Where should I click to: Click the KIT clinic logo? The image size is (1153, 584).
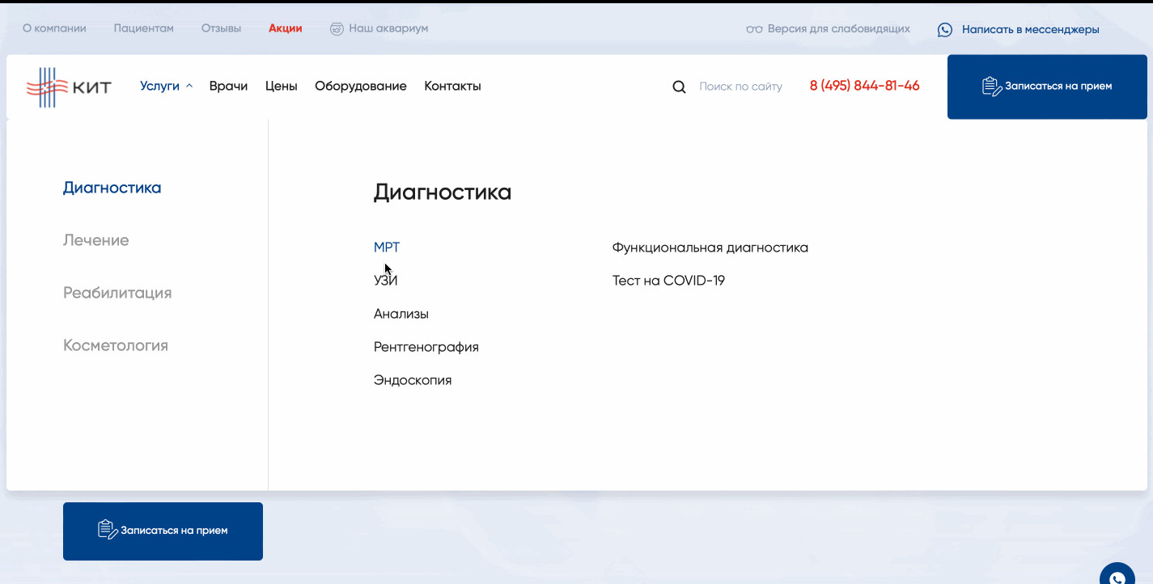pyautogui.click(x=69, y=87)
